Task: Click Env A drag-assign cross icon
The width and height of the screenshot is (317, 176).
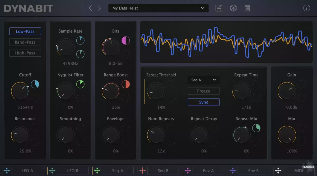Action: 188,171
